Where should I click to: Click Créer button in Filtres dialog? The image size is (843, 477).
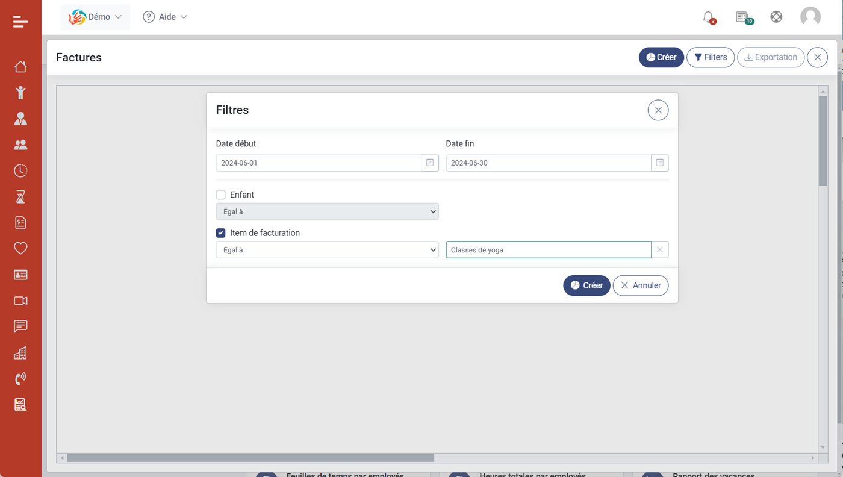tap(586, 285)
